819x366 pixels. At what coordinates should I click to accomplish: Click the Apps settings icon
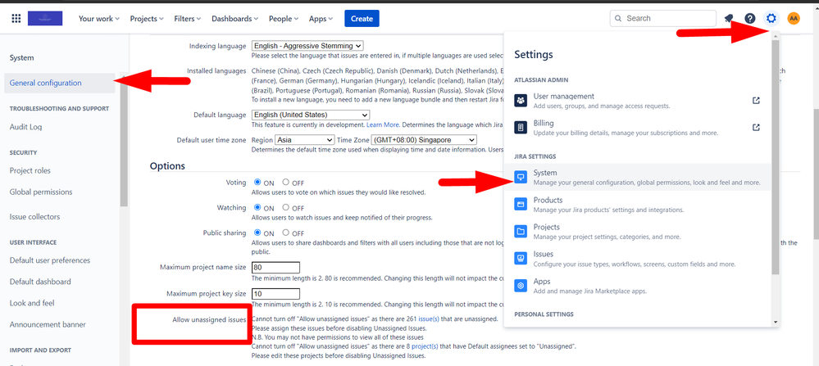tap(521, 286)
